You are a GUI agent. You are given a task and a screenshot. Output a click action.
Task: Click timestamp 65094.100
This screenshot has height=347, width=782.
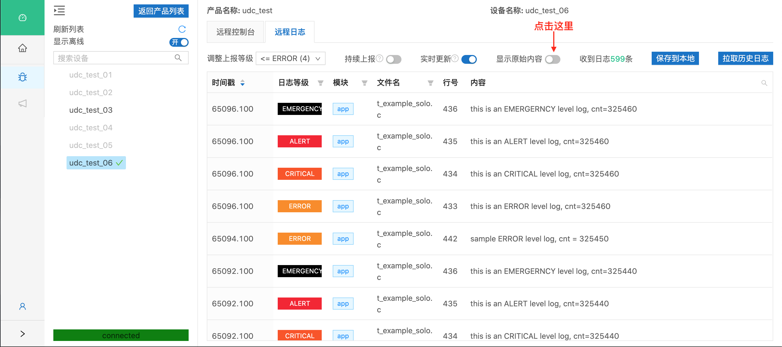233,239
